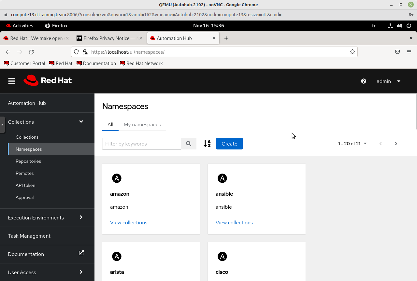Screen dimensions: 417x281
Task: Open a new Firefox tab
Action: [226, 38]
